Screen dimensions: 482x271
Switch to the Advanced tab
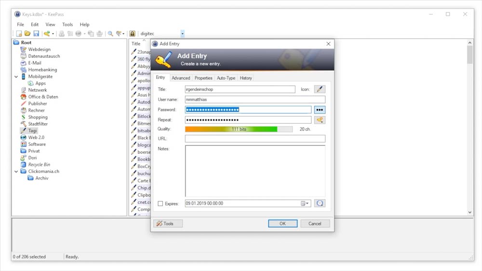pyautogui.click(x=181, y=78)
